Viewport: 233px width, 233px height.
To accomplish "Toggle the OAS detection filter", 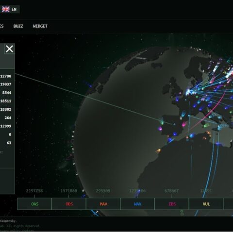I will pyautogui.click(x=34, y=204).
